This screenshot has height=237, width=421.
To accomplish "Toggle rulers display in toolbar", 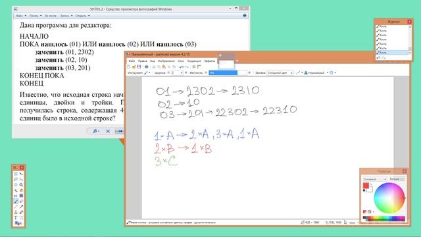I will [199, 66].
